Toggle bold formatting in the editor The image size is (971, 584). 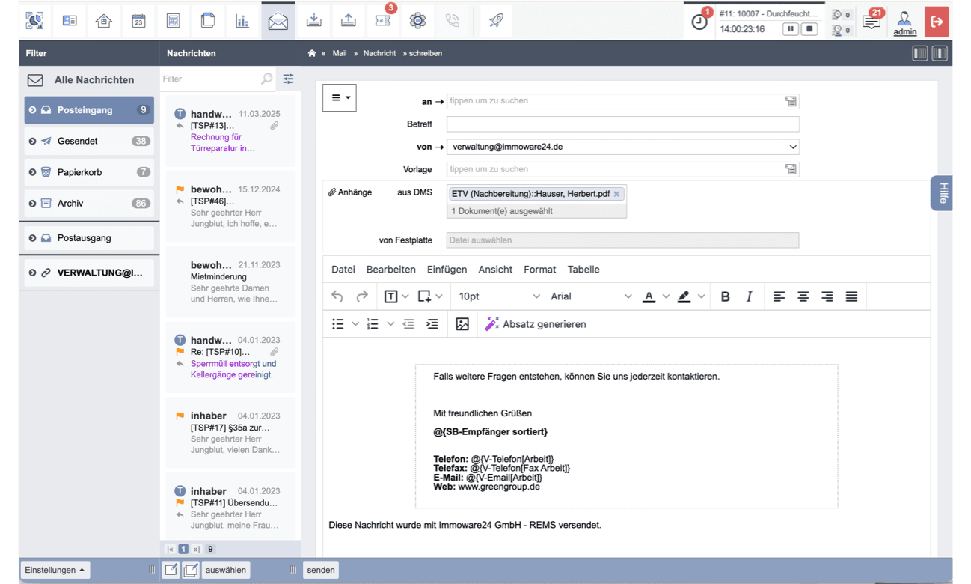pyautogui.click(x=725, y=296)
